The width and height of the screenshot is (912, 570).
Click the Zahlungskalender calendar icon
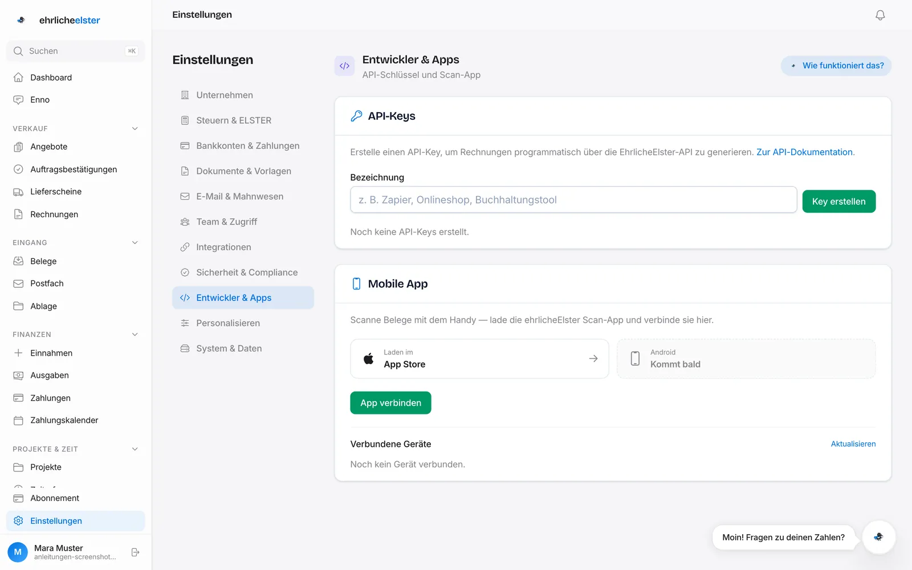coord(18,420)
